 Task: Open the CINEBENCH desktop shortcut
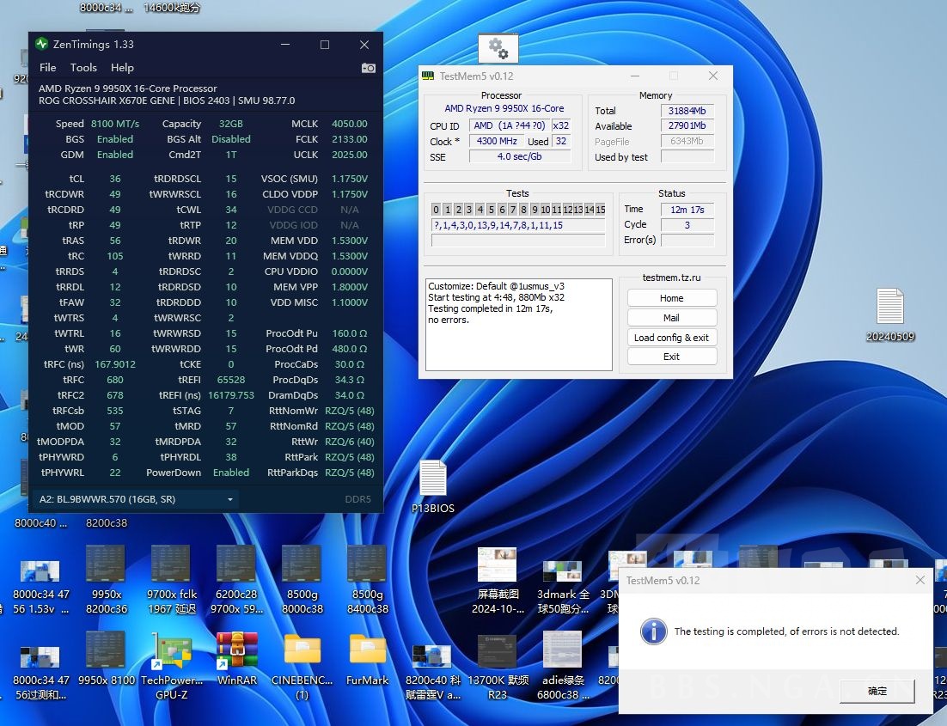click(302, 650)
